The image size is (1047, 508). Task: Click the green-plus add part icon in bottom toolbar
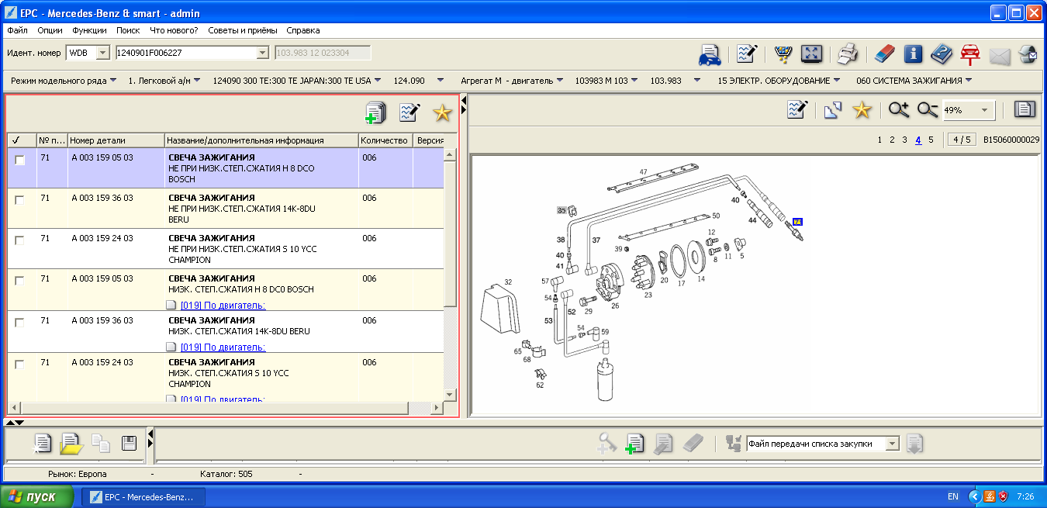point(635,444)
